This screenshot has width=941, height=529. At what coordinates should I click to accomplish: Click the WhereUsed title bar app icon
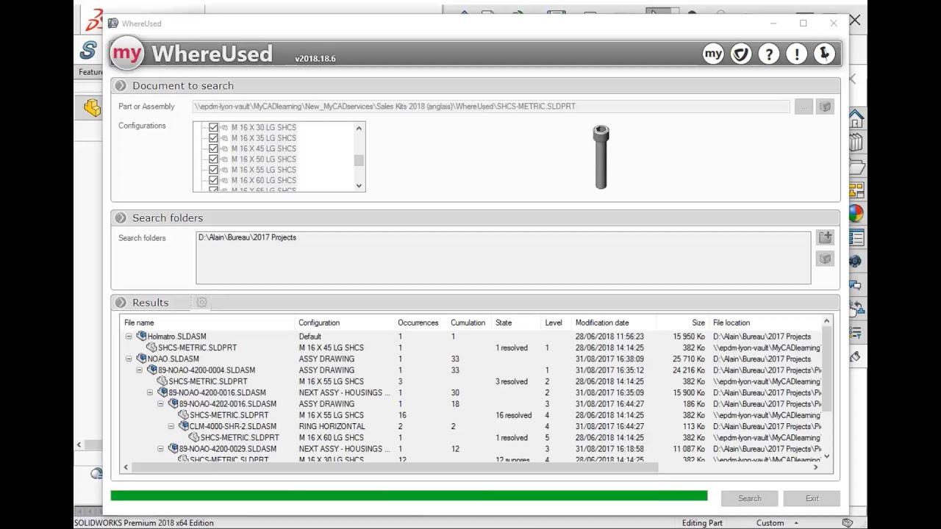[x=113, y=24]
